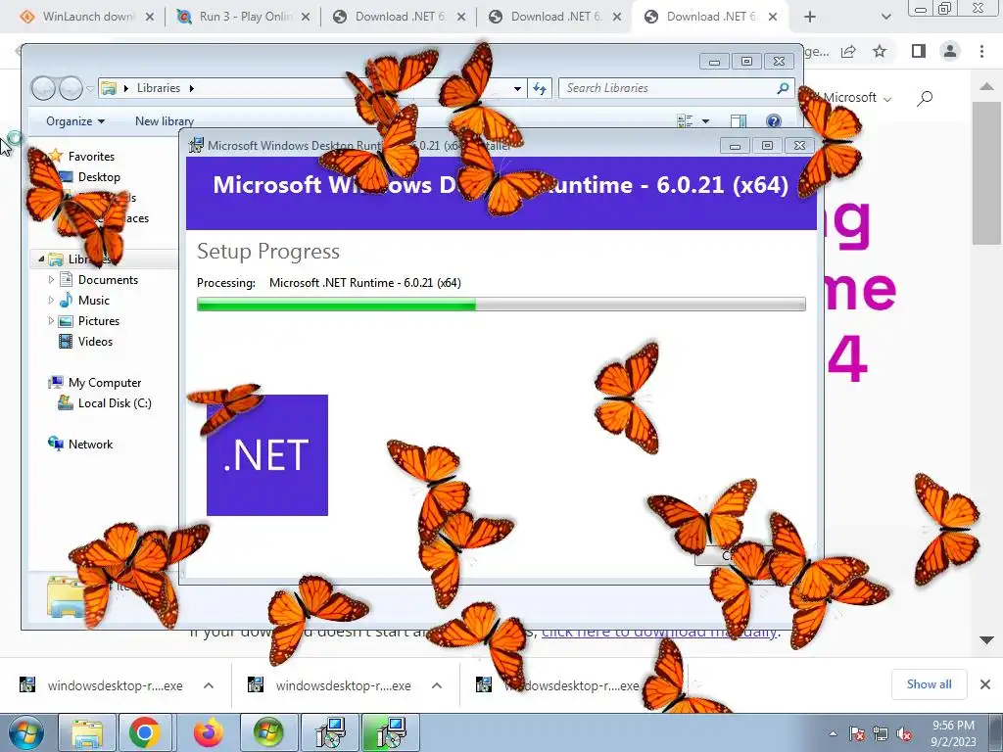The image size is (1003, 752).
Task: Select Network in Explorer sidebar
Action: tap(90, 445)
